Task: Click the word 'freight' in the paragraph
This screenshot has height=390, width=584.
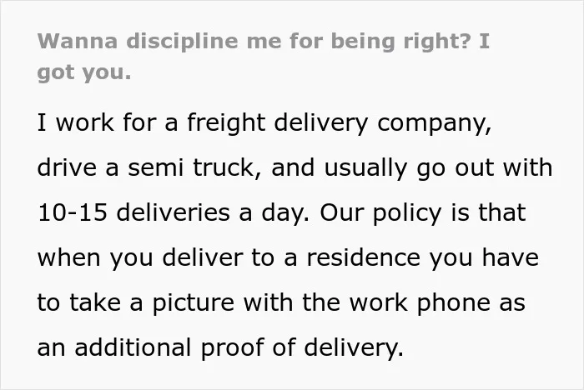Action: (226, 122)
